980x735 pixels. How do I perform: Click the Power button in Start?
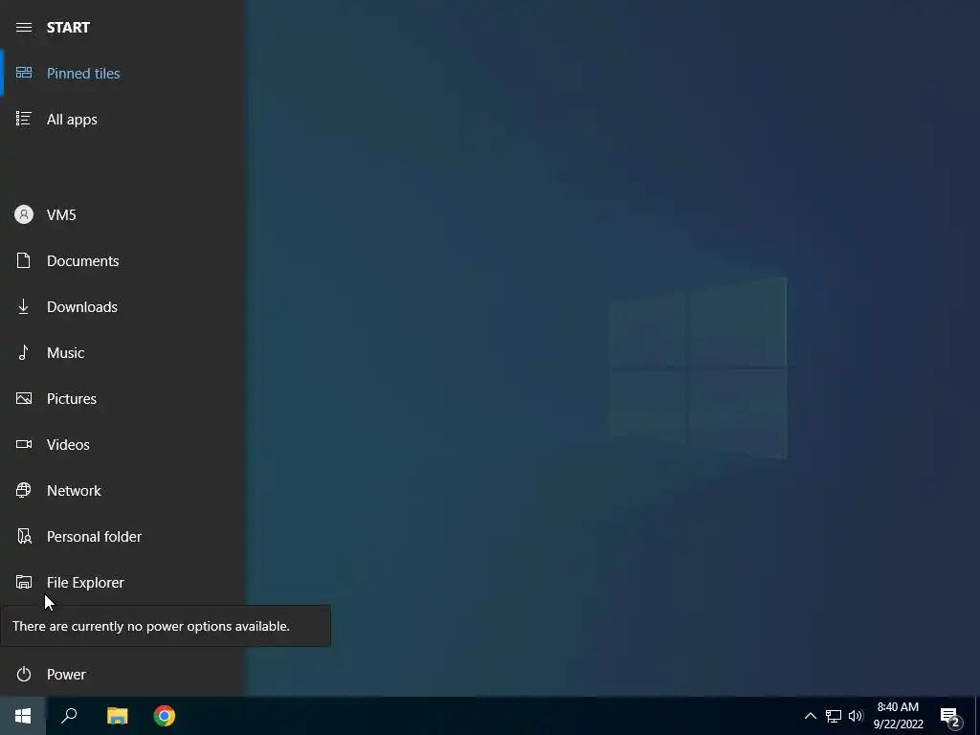click(x=122, y=675)
